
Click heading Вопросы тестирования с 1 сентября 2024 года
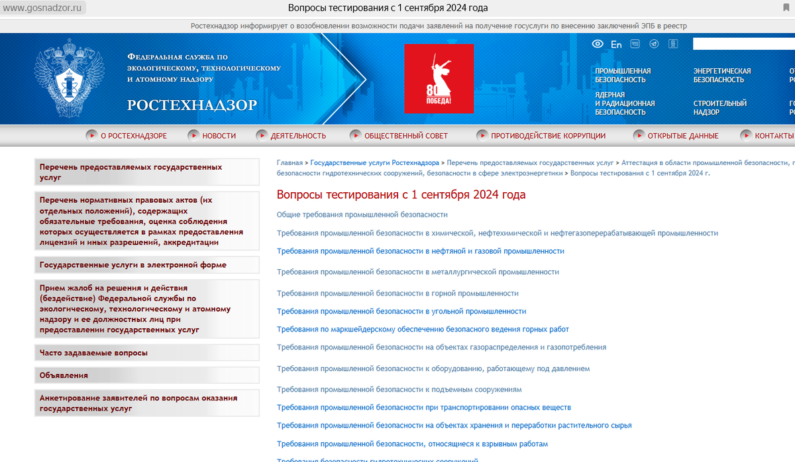tap(401, 195)
